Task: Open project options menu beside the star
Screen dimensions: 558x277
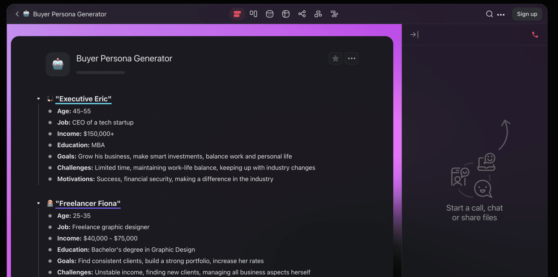Action: [351, 59]
